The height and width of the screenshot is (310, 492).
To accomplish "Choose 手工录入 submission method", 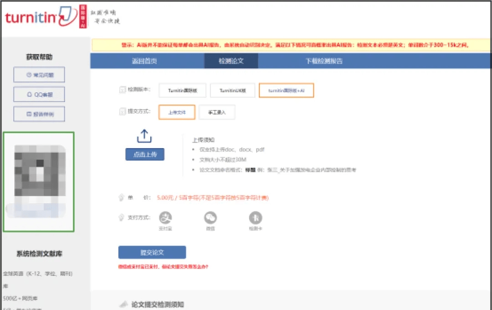I will point(217,112).
